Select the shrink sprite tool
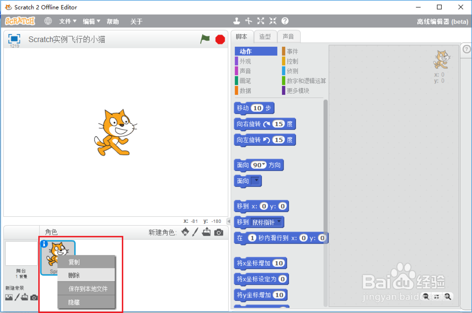The width and height of the screenshot is (472, 313). click(x=273, y=21)
